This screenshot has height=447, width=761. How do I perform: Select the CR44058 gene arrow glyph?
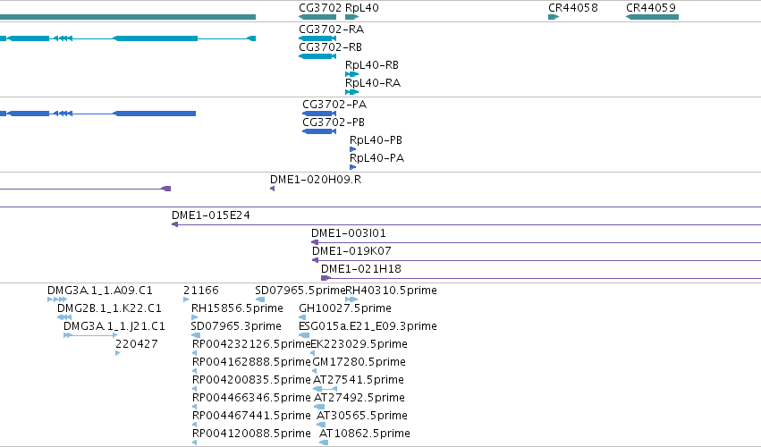coord(554,17)
